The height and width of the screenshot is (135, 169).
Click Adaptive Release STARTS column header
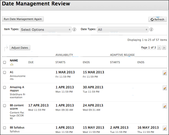[x=115, y=62]
